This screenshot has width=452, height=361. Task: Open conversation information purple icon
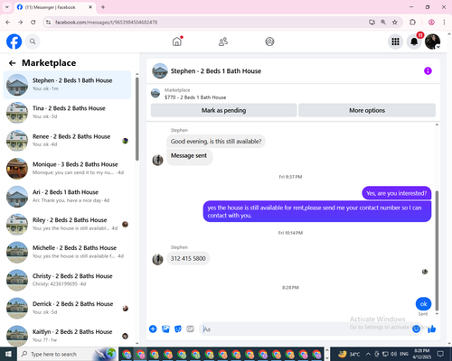[428, 71]
